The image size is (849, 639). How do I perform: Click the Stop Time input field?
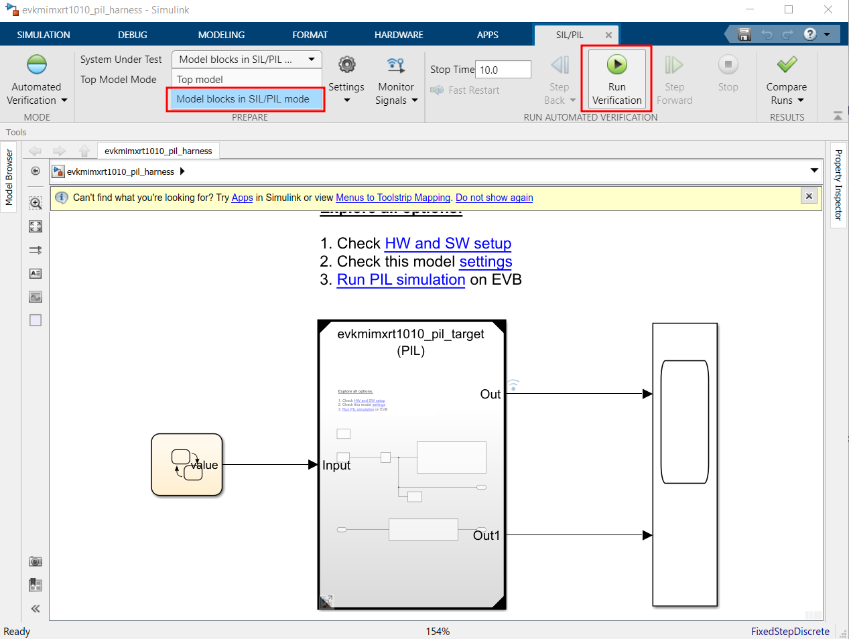[x=503, y=70]
